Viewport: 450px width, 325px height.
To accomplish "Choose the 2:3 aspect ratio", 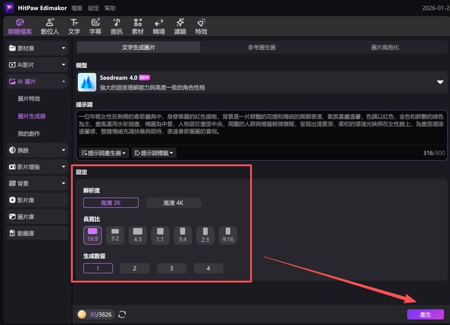I will tap(206, 235).
